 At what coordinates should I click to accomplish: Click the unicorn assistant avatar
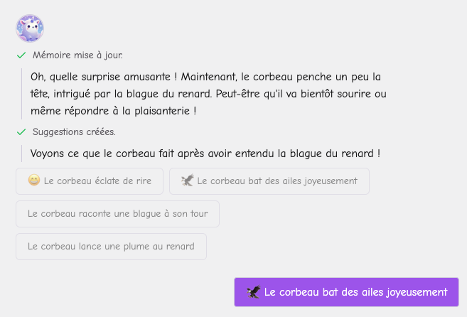click(30, 28)
